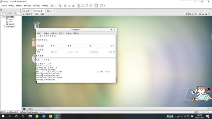Image resolution: width=212 pixels, height=119 pixels.
Task: Click Send Ctrl+Alt+Del toolbar icon
Action: [x=60, y=6]
